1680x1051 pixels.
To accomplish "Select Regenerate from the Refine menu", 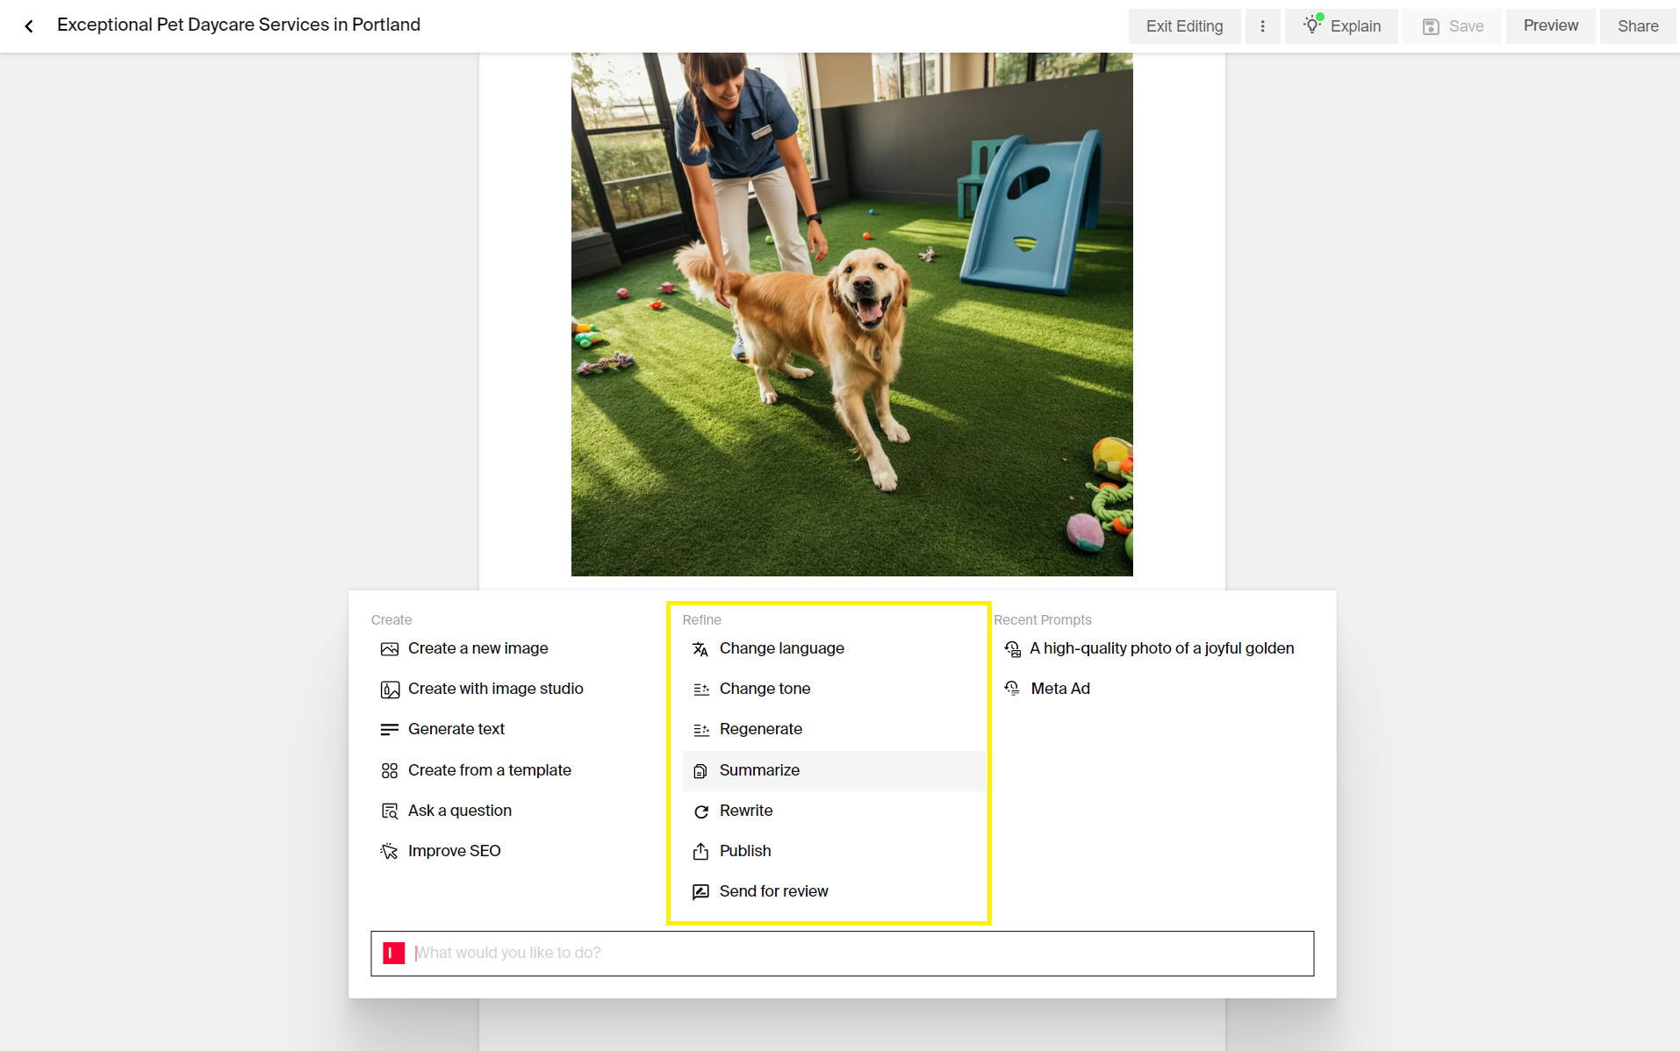I will (x=760, y=729).
